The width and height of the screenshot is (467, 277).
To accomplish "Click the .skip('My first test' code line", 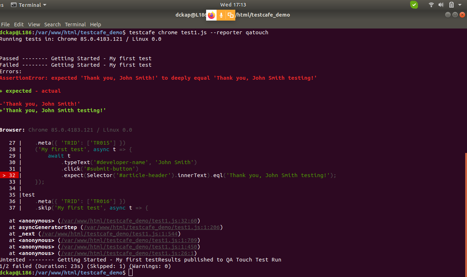I will (x=92, y=208).
